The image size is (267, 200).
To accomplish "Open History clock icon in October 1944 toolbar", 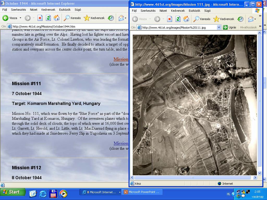I will [111, 18].
